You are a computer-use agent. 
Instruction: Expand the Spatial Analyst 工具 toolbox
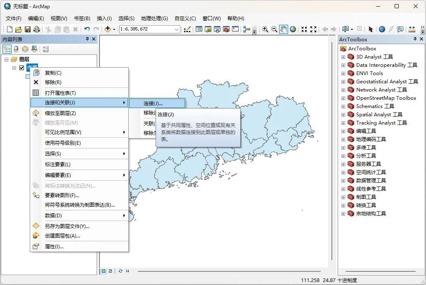point(343,115)
